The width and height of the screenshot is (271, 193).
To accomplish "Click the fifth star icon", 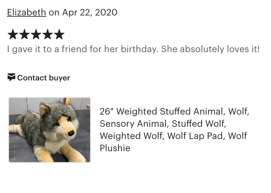I will [59, 34].
